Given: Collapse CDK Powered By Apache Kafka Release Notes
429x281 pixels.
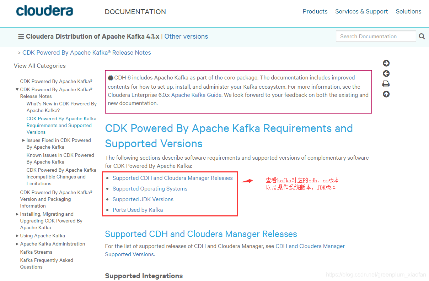Looking at the screenshot, I should point(17,89).
